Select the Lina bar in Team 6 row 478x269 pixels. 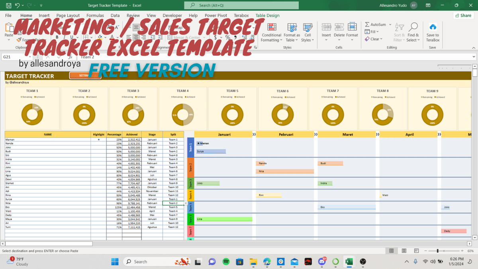click(224, 219)
